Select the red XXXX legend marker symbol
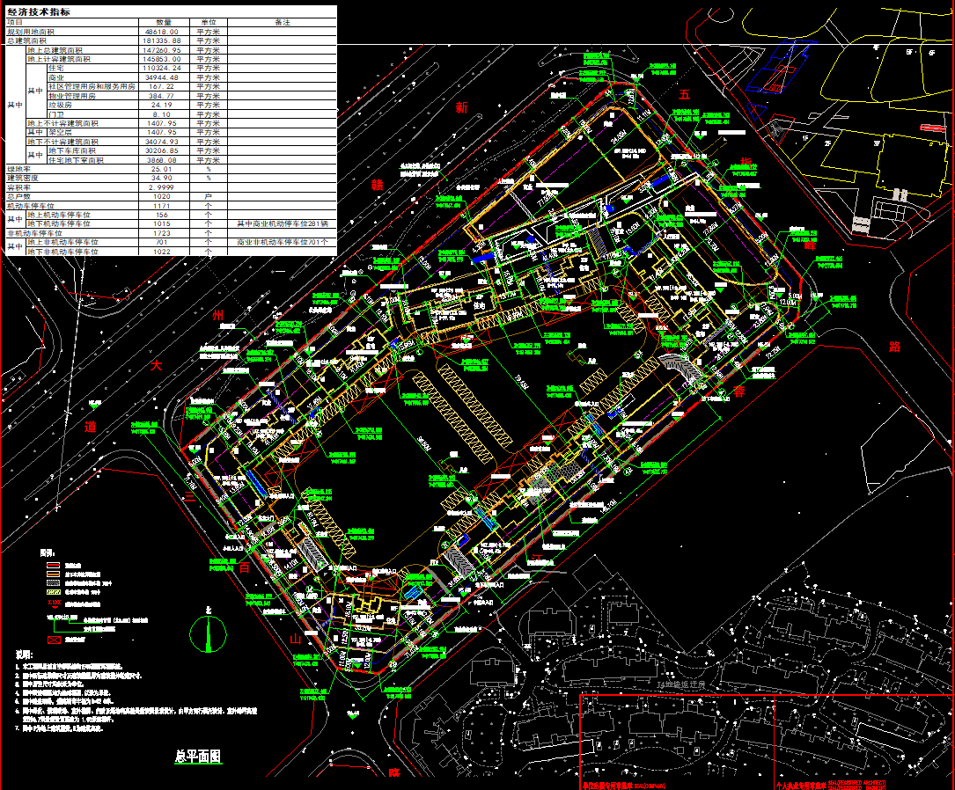Image resolution: width=955 pixels, height=790 pixels. pyautogui.click(x=55, y=603)
